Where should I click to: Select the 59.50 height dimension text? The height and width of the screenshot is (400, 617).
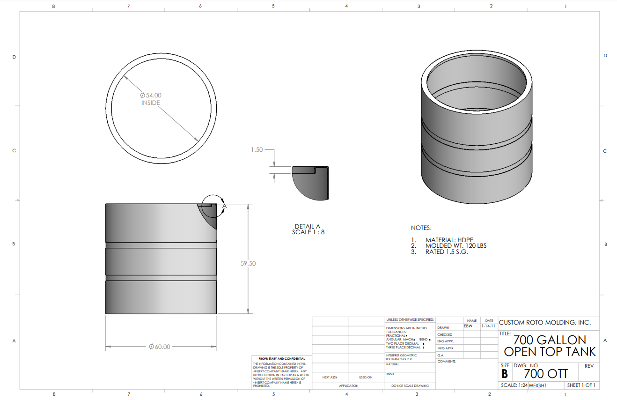pos(248,264)
